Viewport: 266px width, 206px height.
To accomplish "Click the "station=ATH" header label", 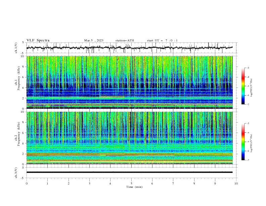I will [x=125, y=40].
